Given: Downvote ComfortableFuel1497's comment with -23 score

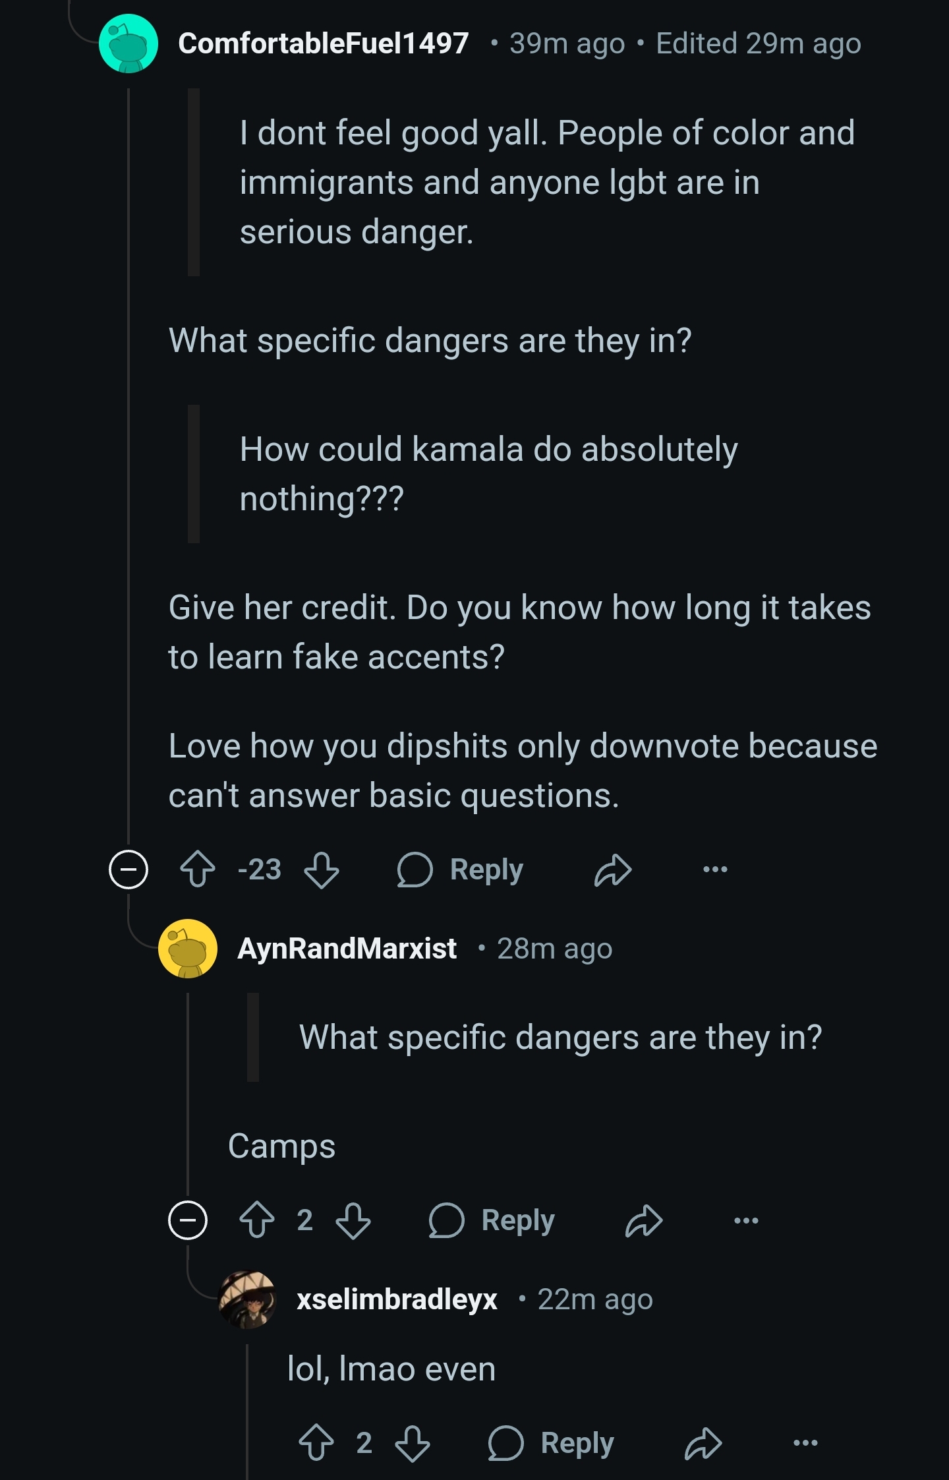Looking at the screenshot, I should tap(322, 870).
